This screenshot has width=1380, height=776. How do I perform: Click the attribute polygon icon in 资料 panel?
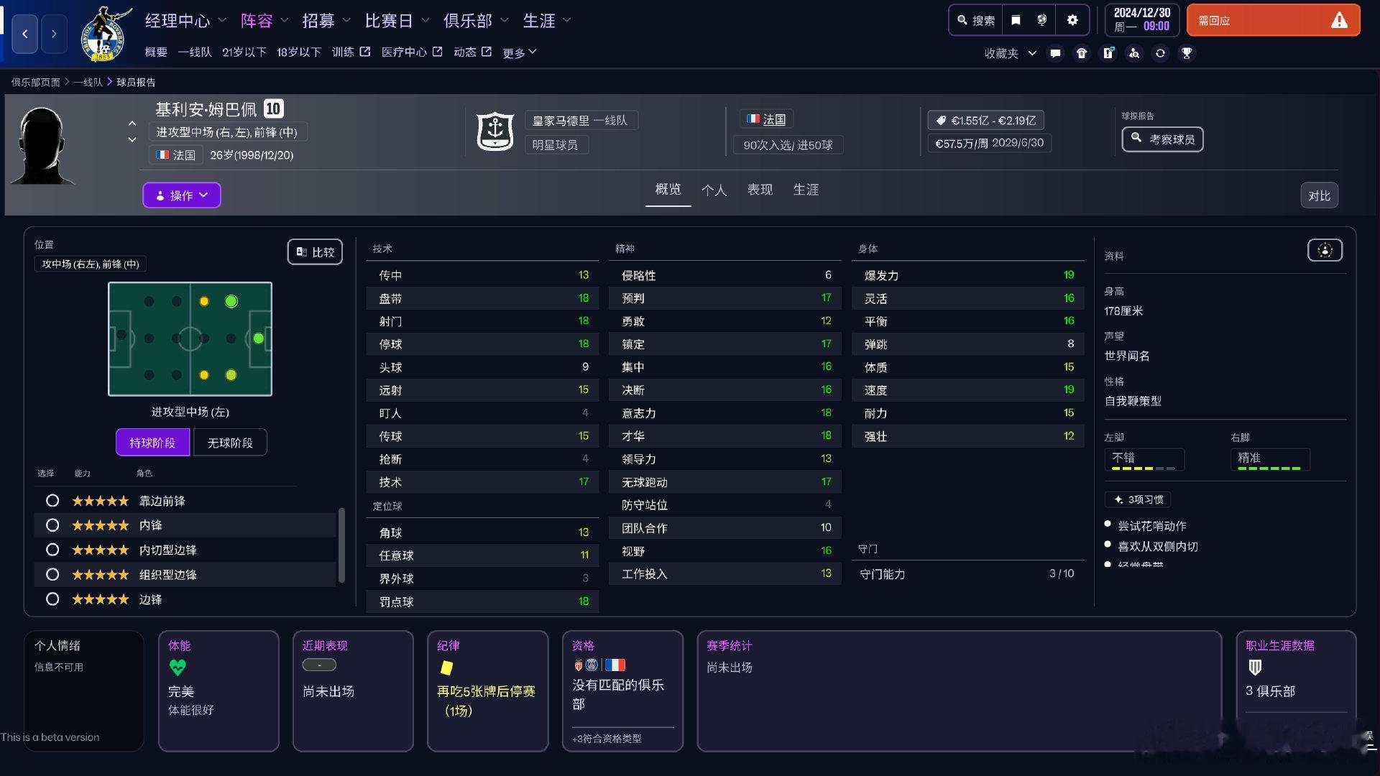click(1325, 250)
